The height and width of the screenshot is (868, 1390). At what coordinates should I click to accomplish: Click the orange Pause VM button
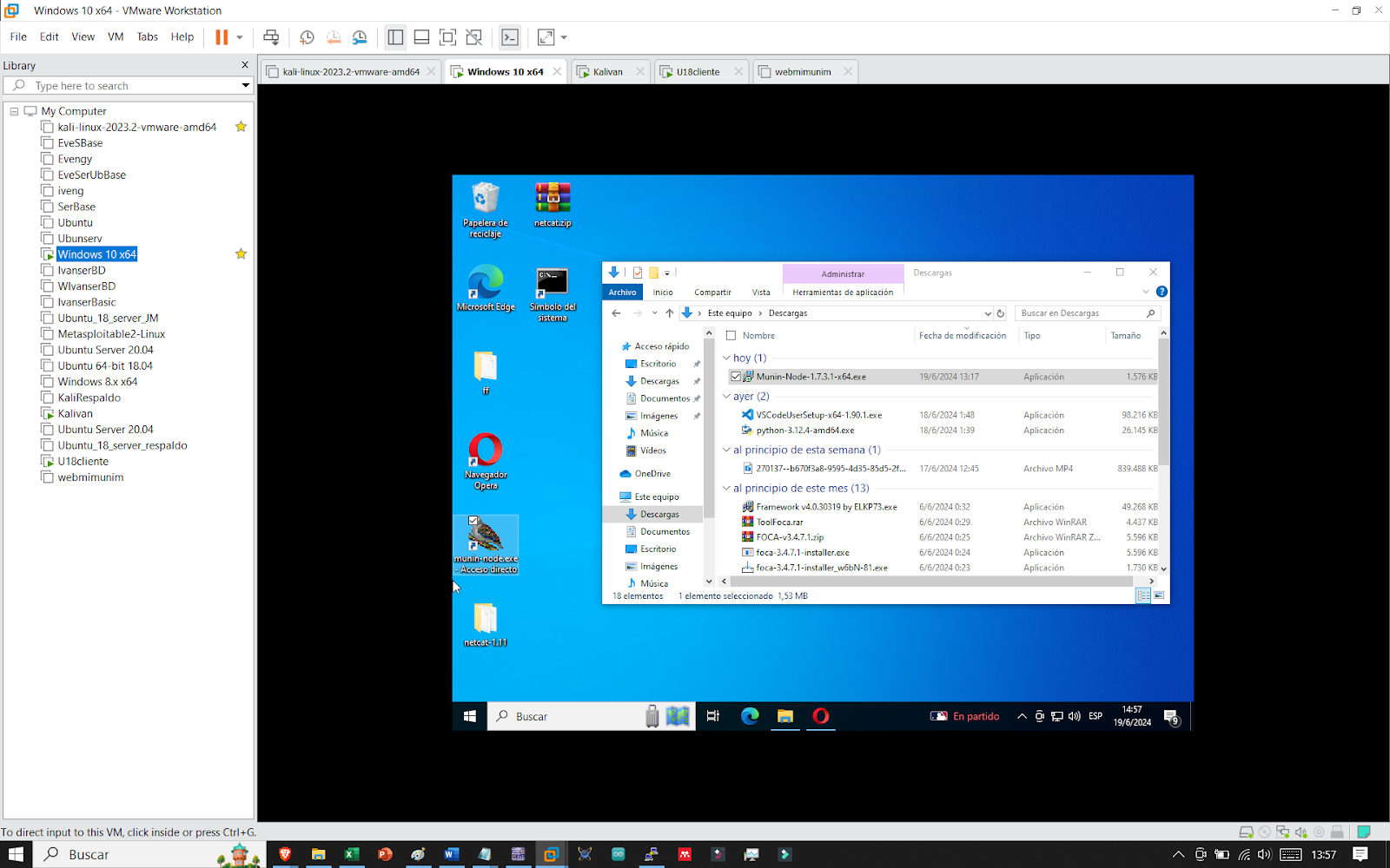pyautogui.click(x=222, y=37)
